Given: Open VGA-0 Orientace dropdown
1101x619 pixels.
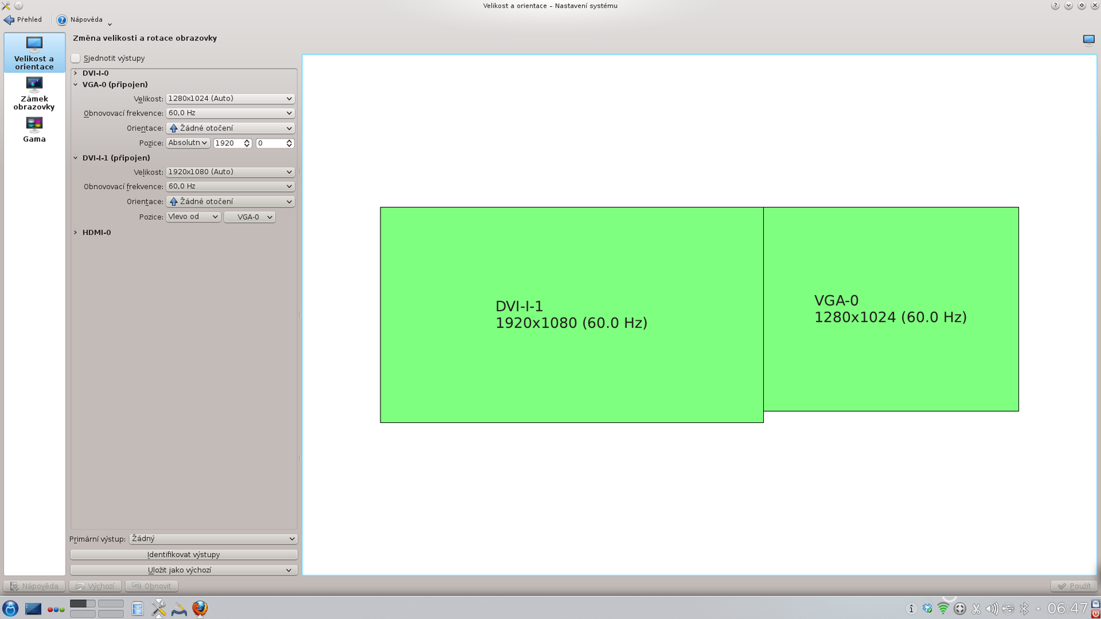Looking at the screenshot, I should point(230,128).
